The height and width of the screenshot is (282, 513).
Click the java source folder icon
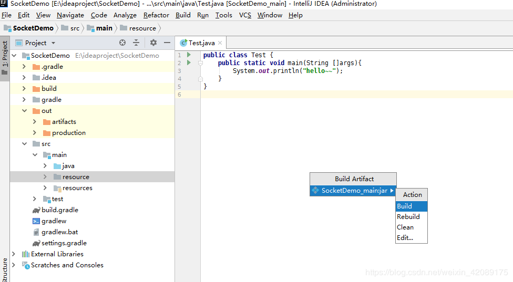57,166
